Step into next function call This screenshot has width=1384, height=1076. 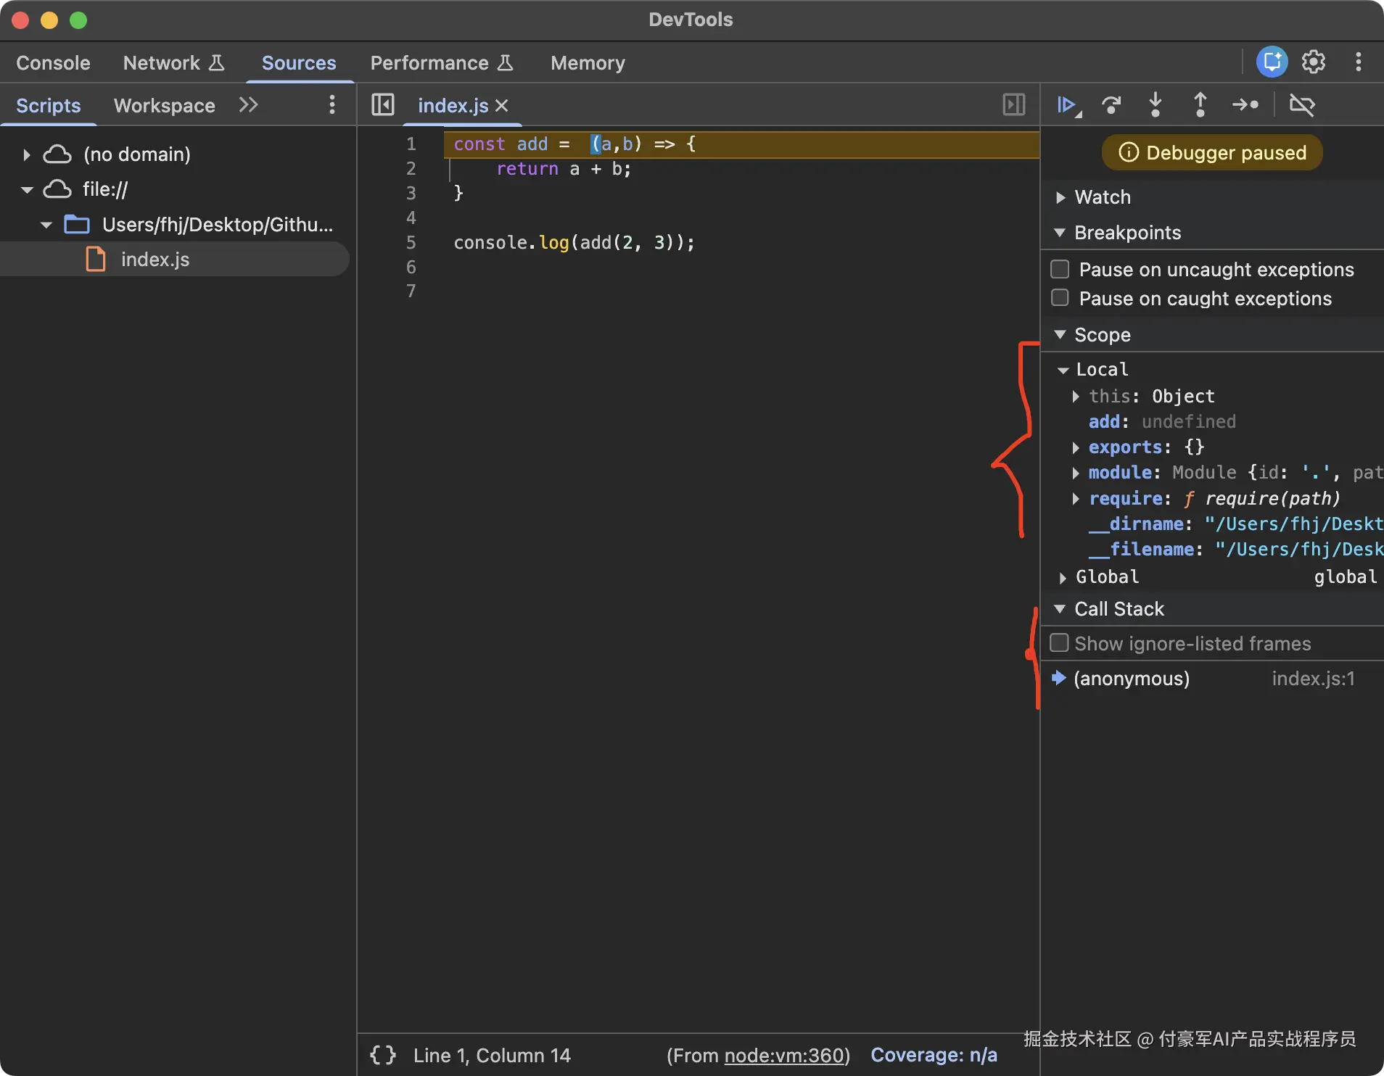coord(1156,105)
